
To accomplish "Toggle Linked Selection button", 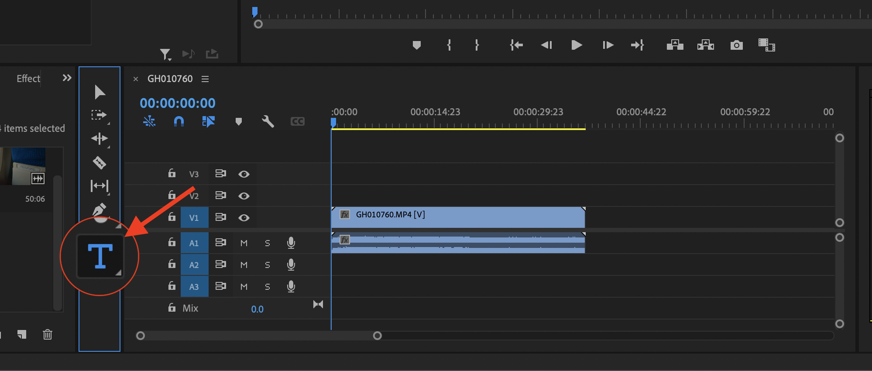I will pos(209,121).
